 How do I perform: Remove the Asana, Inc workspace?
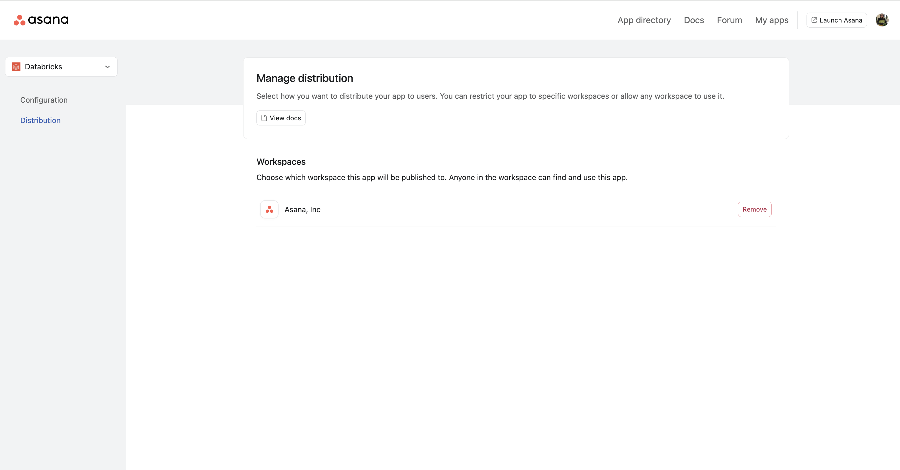pos(755,209)
